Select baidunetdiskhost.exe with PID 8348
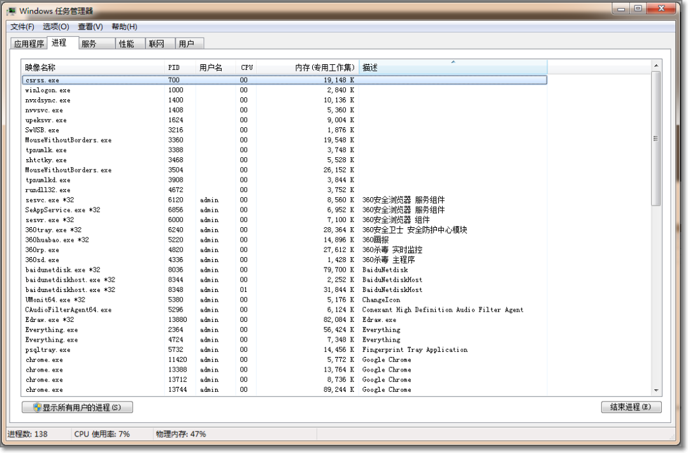 coord(284,290)
